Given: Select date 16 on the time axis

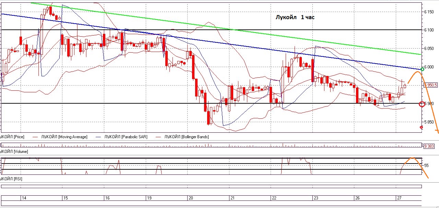Looking at the screenshot, I should [107, 198].
